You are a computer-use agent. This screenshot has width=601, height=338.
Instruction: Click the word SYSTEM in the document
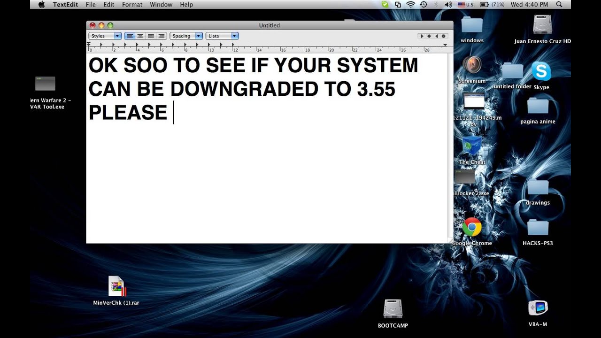(377, 66)
